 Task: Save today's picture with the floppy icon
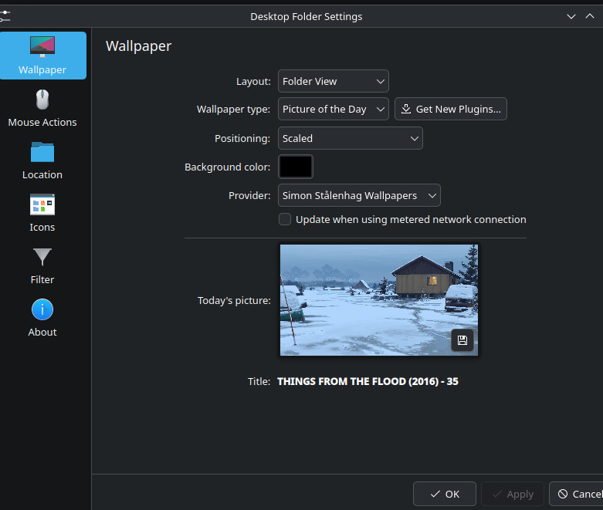[462, 340]
